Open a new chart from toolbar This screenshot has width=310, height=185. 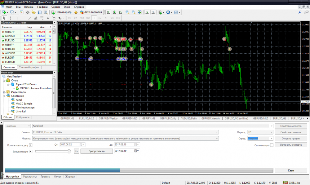click(4, 12)
